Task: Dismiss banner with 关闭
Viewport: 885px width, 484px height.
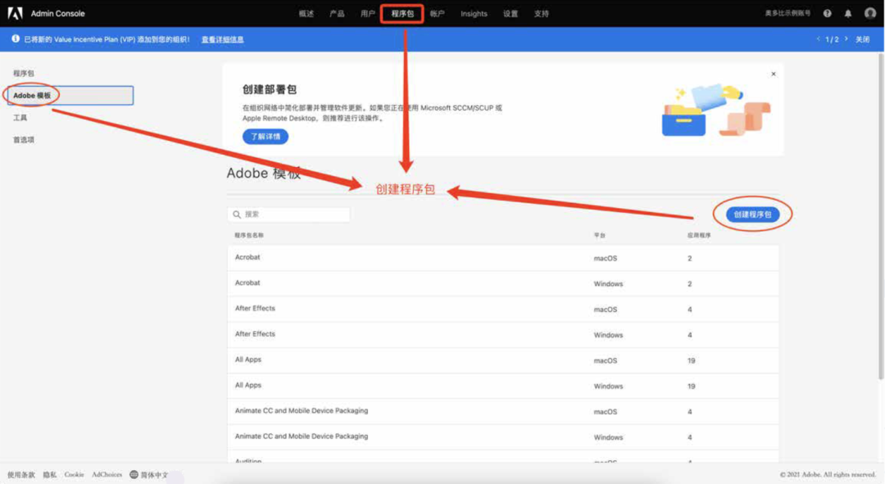Action: (862, 39)
